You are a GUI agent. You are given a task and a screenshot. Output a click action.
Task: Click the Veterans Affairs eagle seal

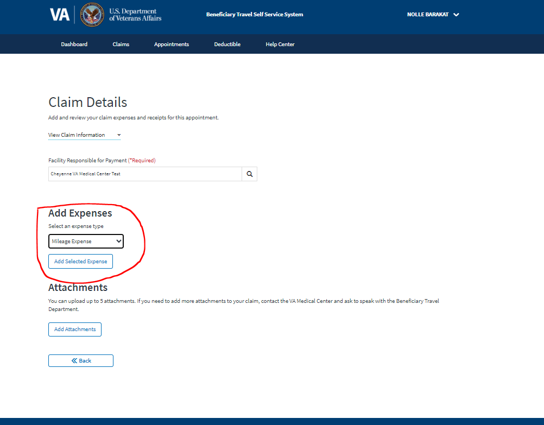click(92, 15)
